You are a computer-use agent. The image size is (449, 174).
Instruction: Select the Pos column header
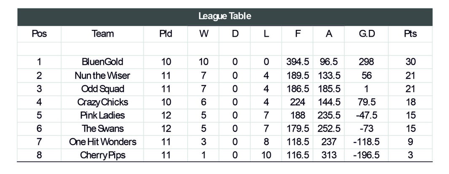(x=39, y=34)
